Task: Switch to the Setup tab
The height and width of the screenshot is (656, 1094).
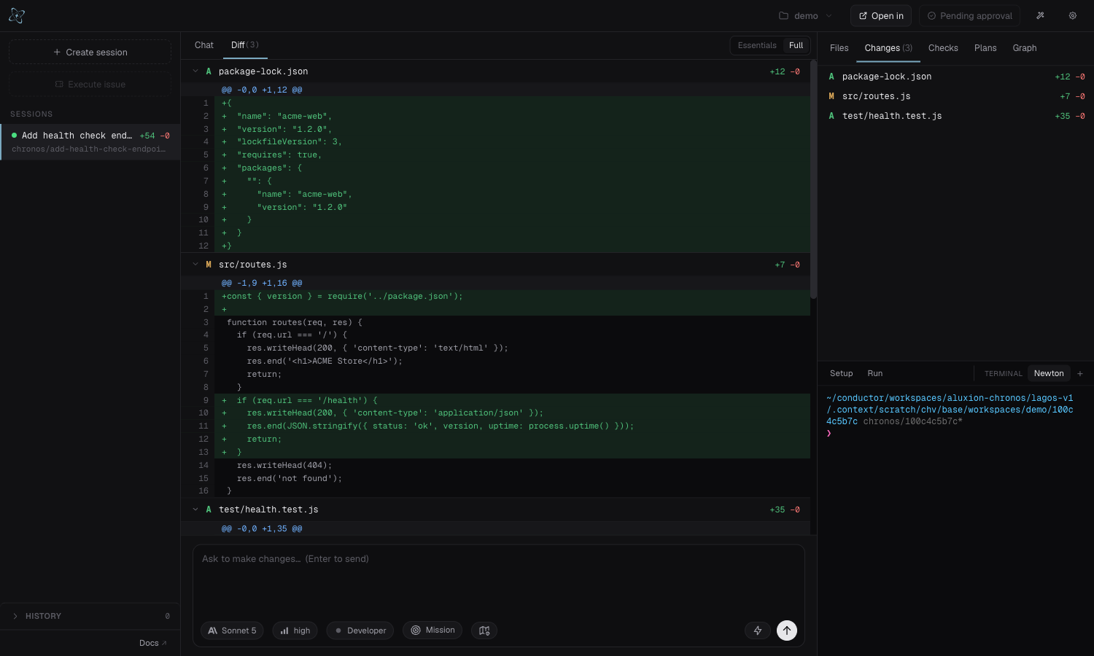Action: pyautogui.click(x=841, y=373)
